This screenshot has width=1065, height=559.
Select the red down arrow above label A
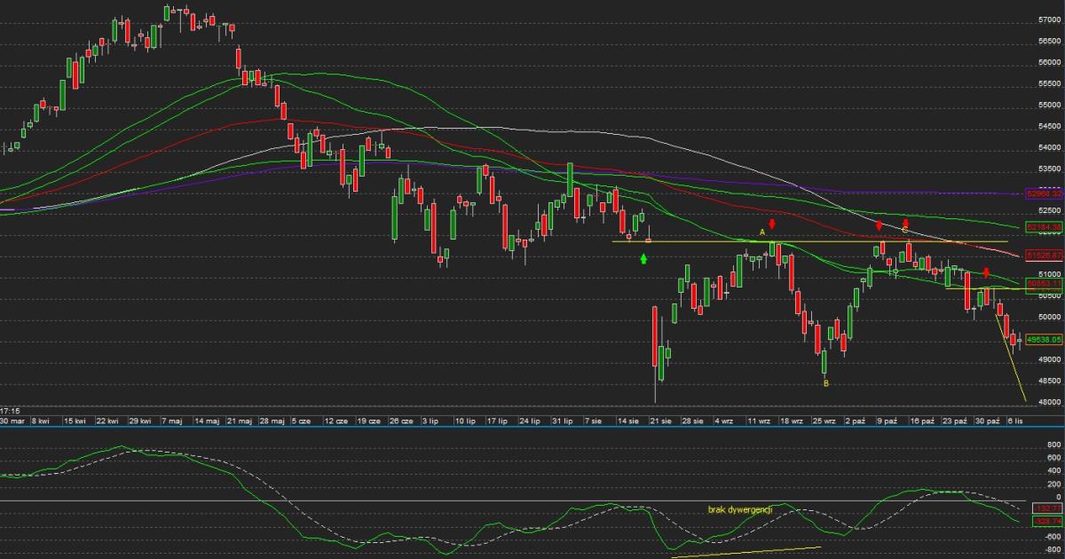coord(772,224)
